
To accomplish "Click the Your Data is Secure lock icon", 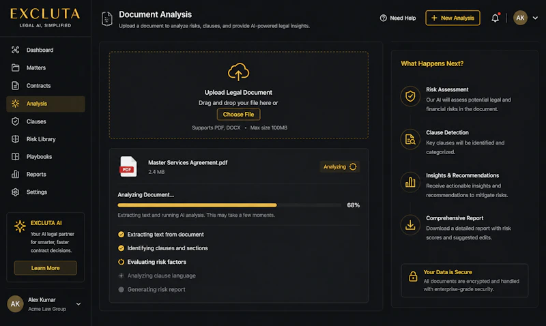I will (413, 276).
